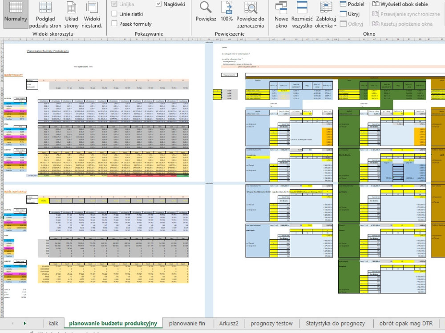Click sheet tab scroll right arrow
This screenshot has width=445, height=333.
pos(24,323)
